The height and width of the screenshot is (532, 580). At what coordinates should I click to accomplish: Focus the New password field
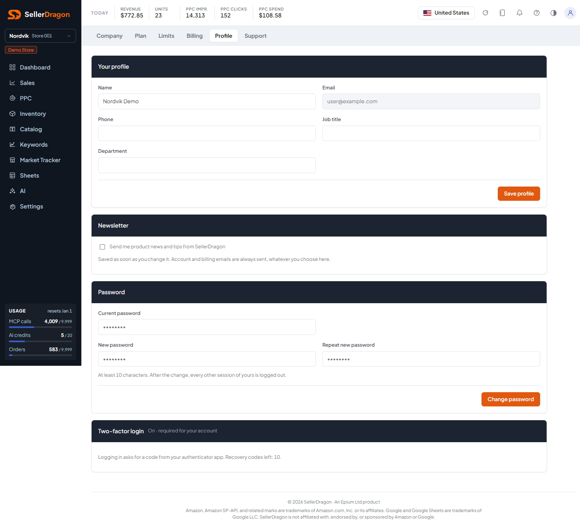click(x=207, y=359)
